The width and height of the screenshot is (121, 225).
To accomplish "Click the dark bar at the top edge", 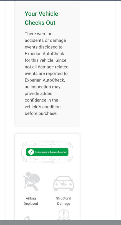I will pos(60,0).
